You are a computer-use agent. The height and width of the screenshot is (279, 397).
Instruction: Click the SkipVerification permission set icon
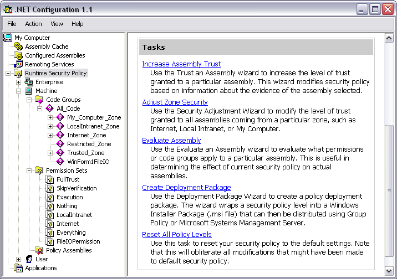click(x=50, y=188)
